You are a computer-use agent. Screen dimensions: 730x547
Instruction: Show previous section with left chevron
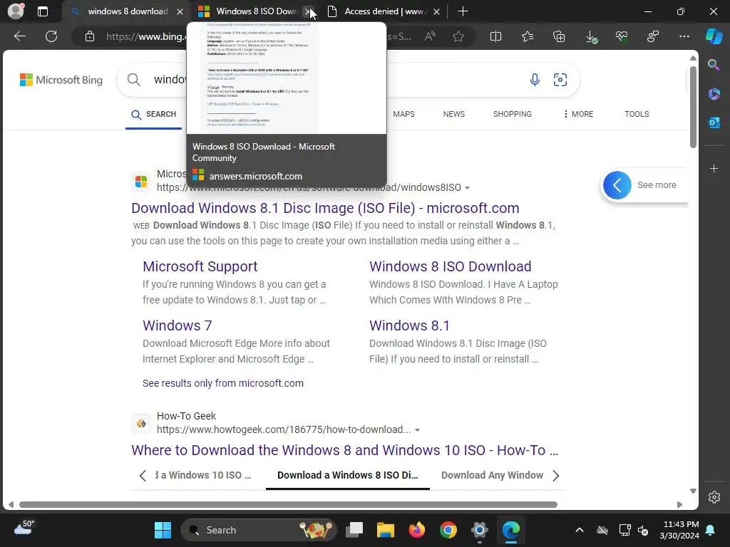(143, 475)
